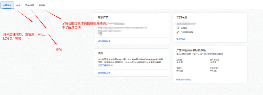This screenshot has height=95, width=263.
Task: Switch to the 详细信息 tab
Action: pos(7,5)
